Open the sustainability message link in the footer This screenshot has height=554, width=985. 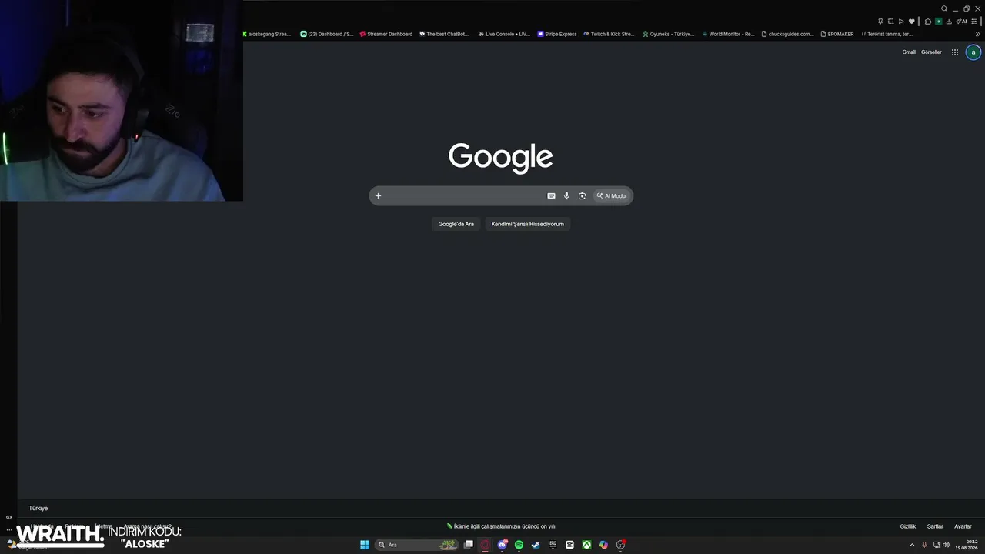(x=501, y=526)
